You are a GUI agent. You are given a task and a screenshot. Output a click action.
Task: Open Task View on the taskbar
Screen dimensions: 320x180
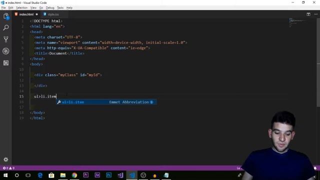tap(28, 175)
